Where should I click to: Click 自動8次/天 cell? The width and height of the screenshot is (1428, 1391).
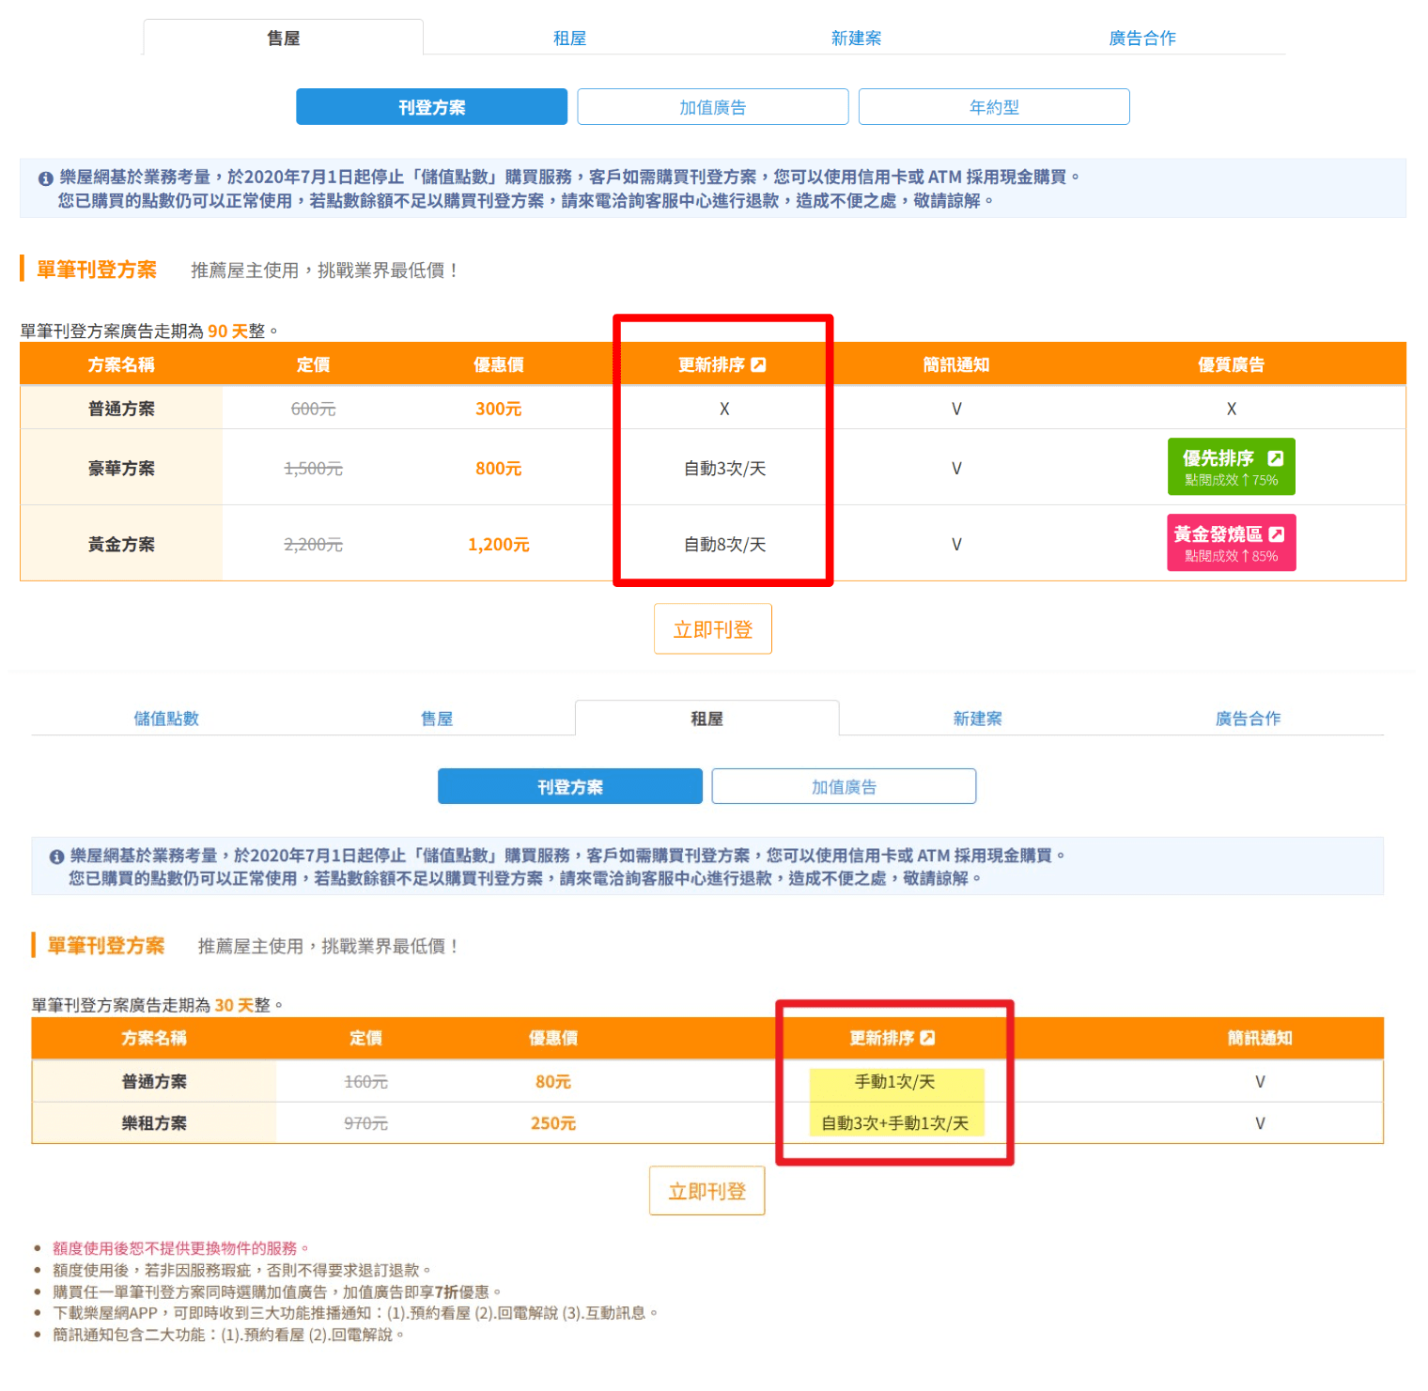pos(724,545)
